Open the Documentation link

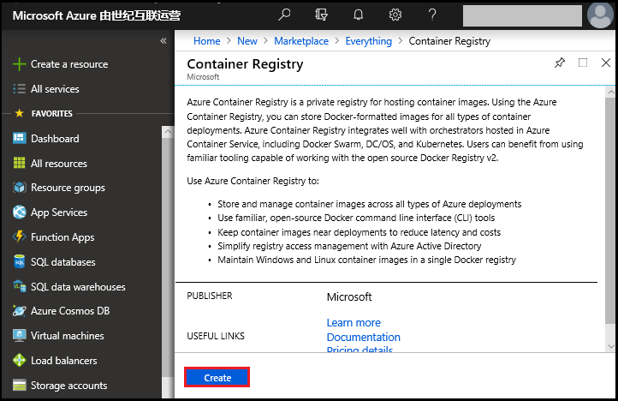363,338
